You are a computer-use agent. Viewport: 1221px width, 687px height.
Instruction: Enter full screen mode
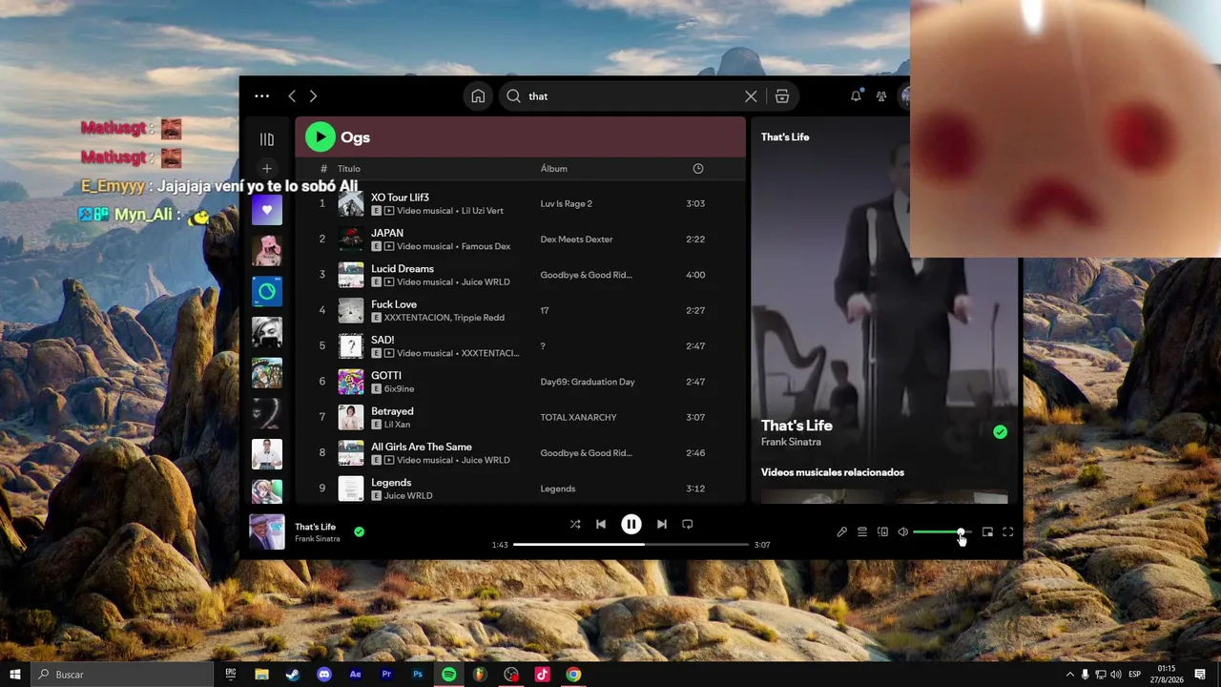(1007, 532)
